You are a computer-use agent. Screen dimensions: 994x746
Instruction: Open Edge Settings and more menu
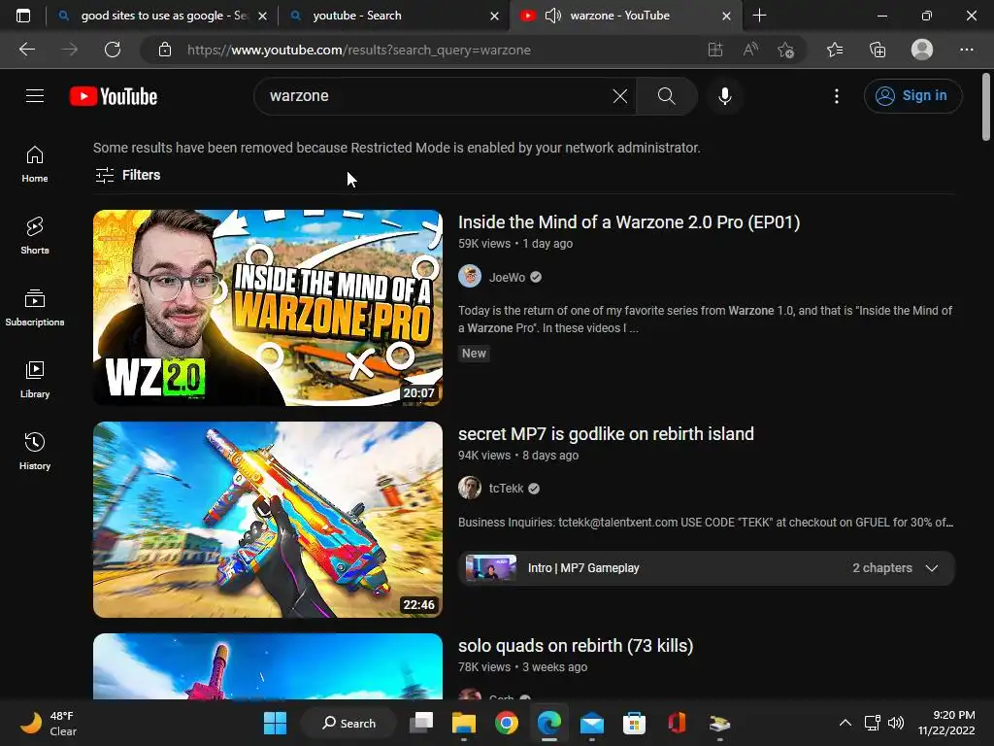click(x=966, y=50)
